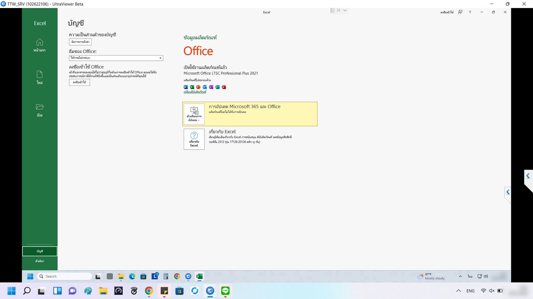This screenshot has width=533, height=299.
Task: Open the New (ใหม่) workbook page
Action: point(40,78)
